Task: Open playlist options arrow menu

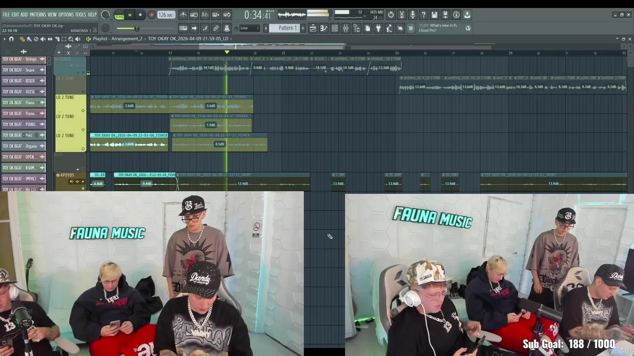Action: point(4,39)
